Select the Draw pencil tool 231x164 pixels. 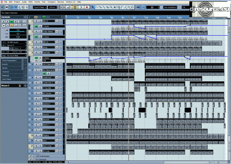point(122,7)
